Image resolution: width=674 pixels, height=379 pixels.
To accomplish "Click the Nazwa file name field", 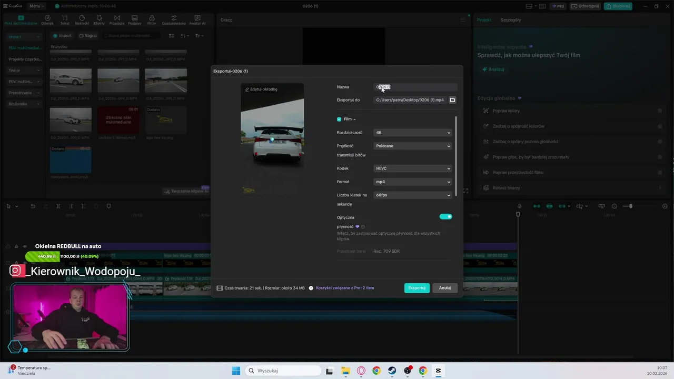I will click(x=415, y=87).
